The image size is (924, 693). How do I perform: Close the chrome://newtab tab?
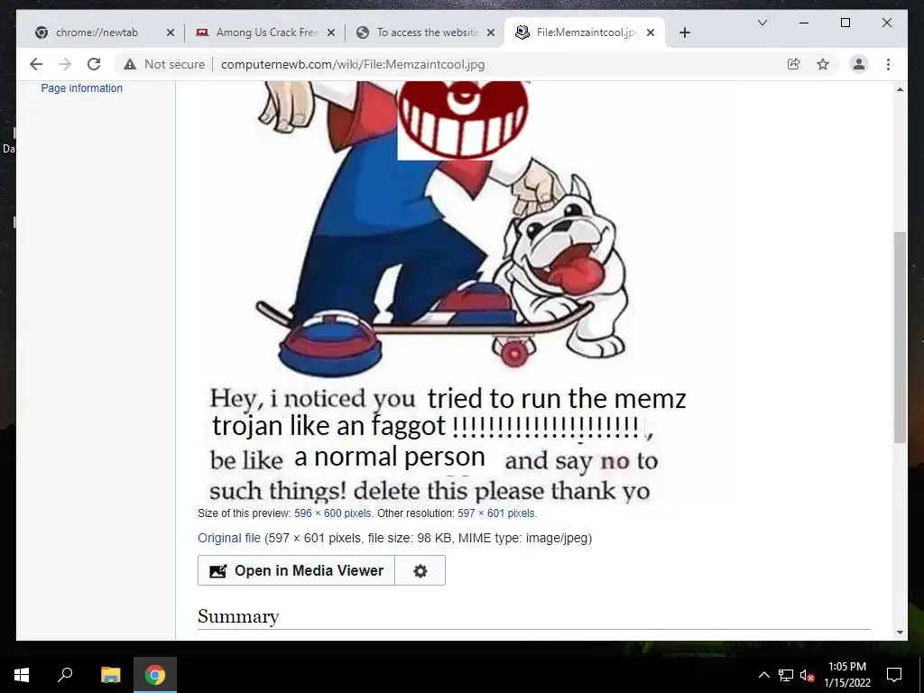pyautogui.click(x=171, y=32)
